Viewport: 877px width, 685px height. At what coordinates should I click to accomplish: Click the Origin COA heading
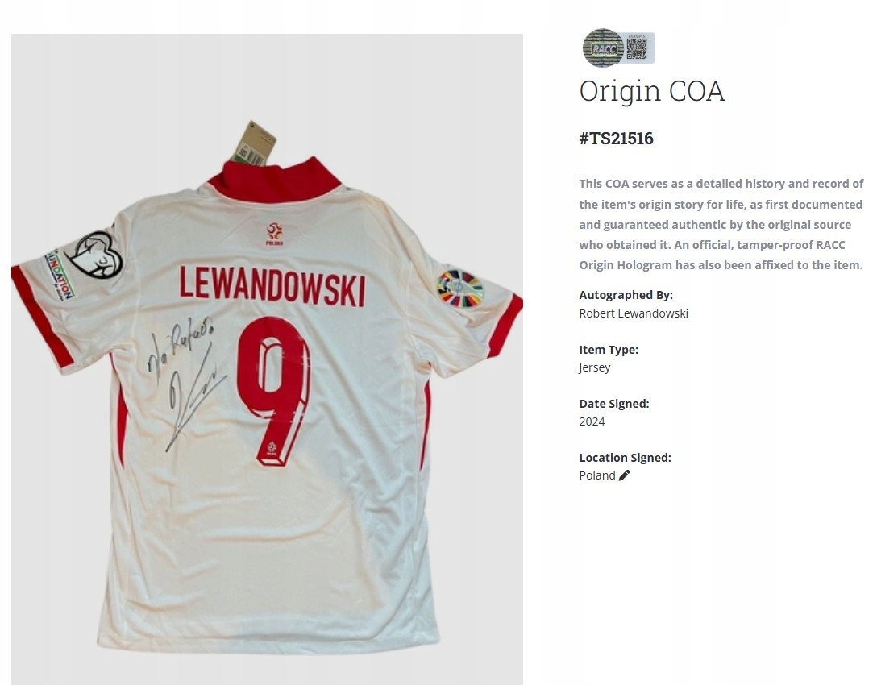tap(651, 90)
